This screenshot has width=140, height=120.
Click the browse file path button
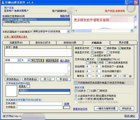pos(67,107)
